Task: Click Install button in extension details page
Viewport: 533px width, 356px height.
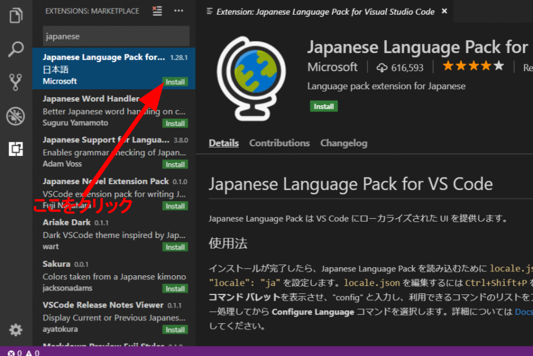Action: (x=324, y=106)
